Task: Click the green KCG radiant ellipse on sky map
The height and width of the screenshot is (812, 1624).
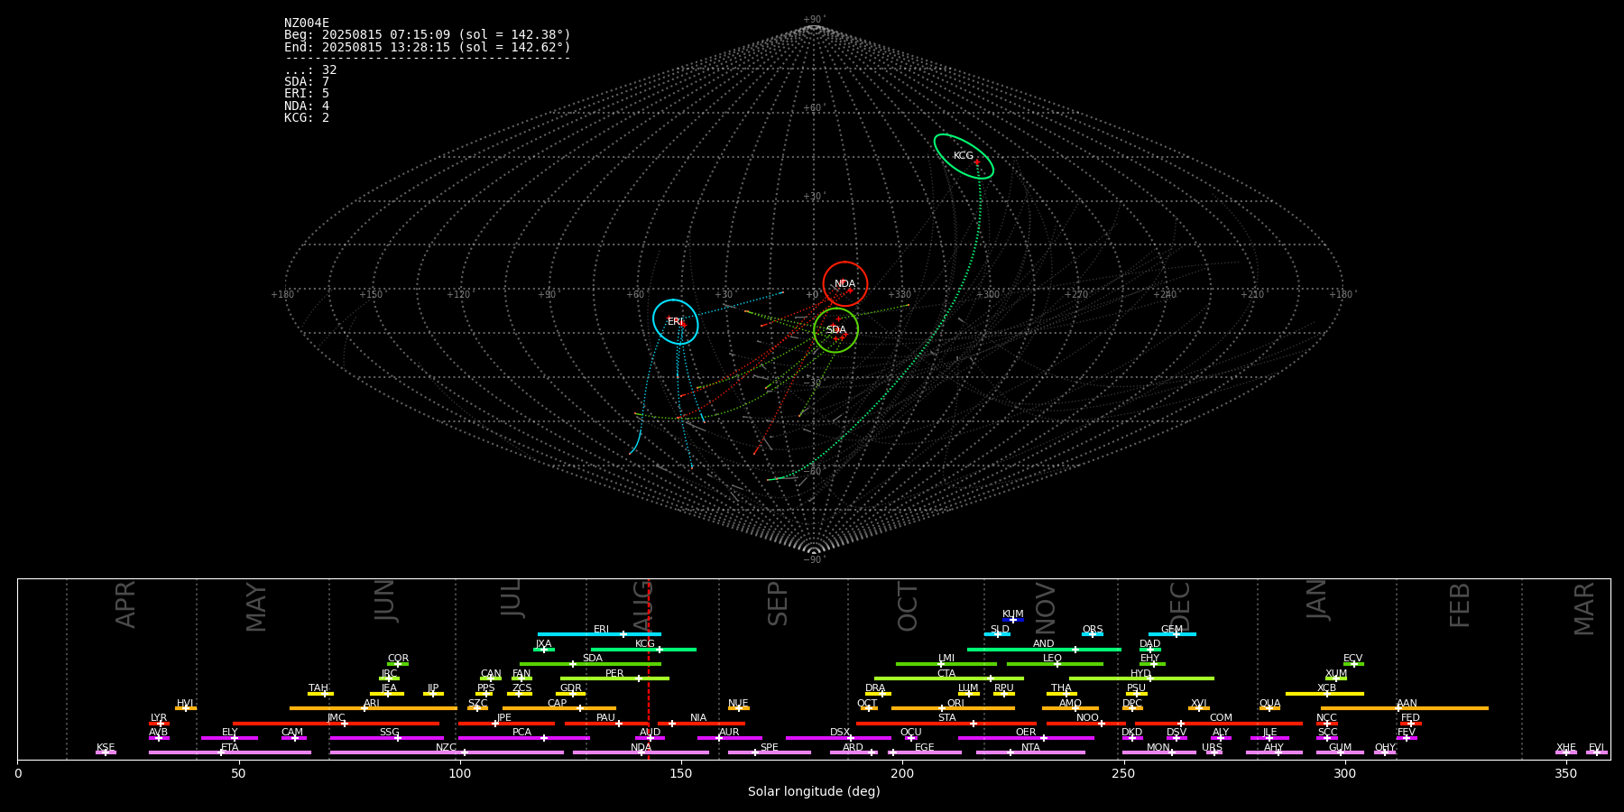Action: click(x=964, y=156)
